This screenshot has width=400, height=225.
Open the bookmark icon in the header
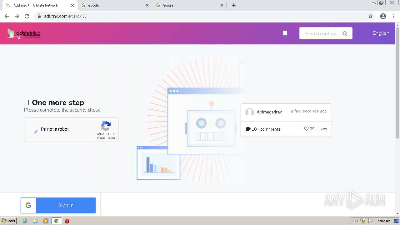click(x=285, y=33)
